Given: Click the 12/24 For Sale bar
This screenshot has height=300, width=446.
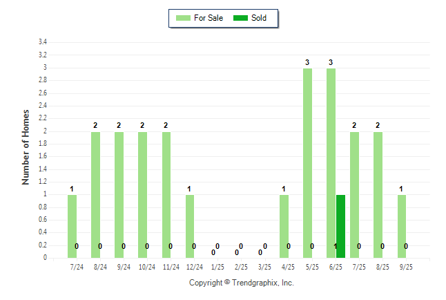Looking at the screenshot, I should pos(190,226).
